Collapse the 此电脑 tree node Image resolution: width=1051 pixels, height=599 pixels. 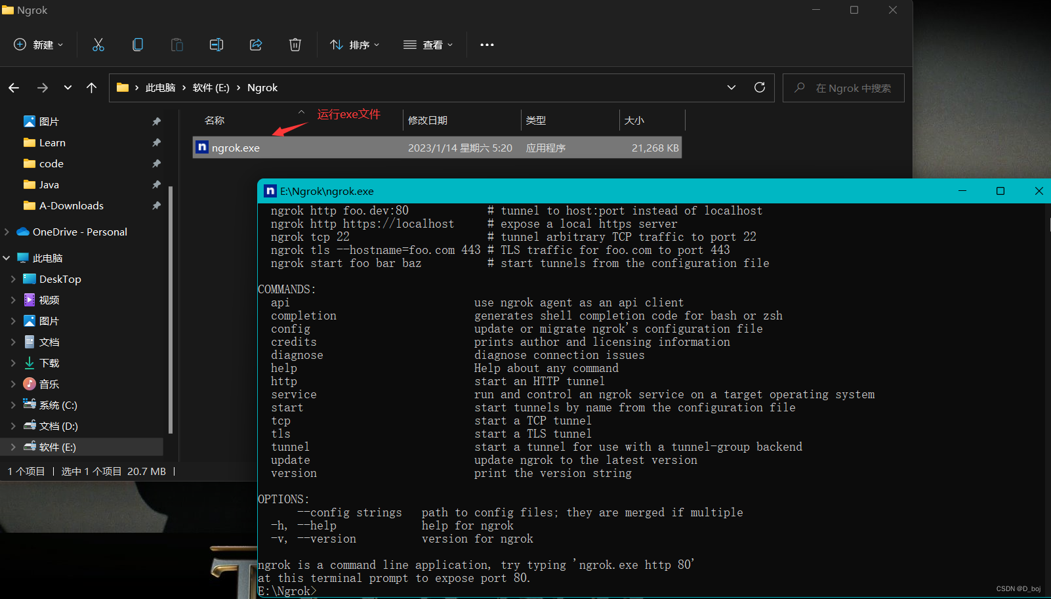(7, 258)
